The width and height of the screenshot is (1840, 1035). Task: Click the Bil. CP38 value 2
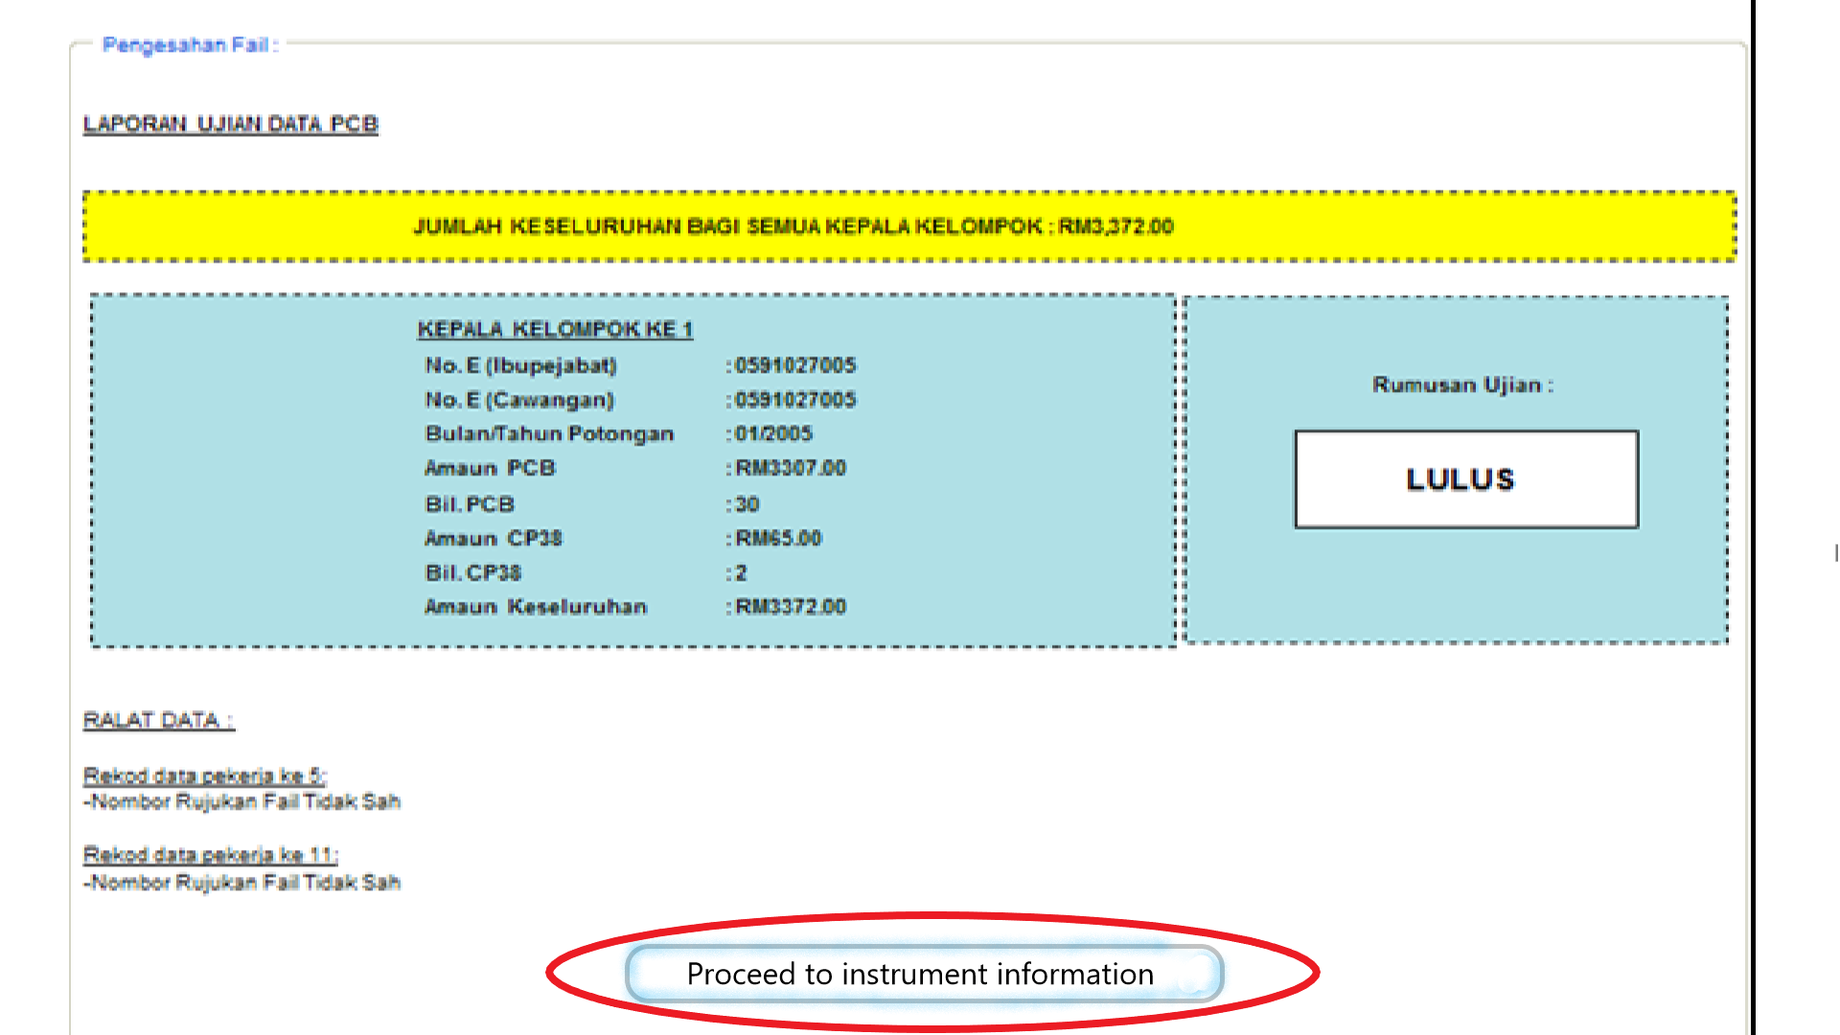[741, 573]
